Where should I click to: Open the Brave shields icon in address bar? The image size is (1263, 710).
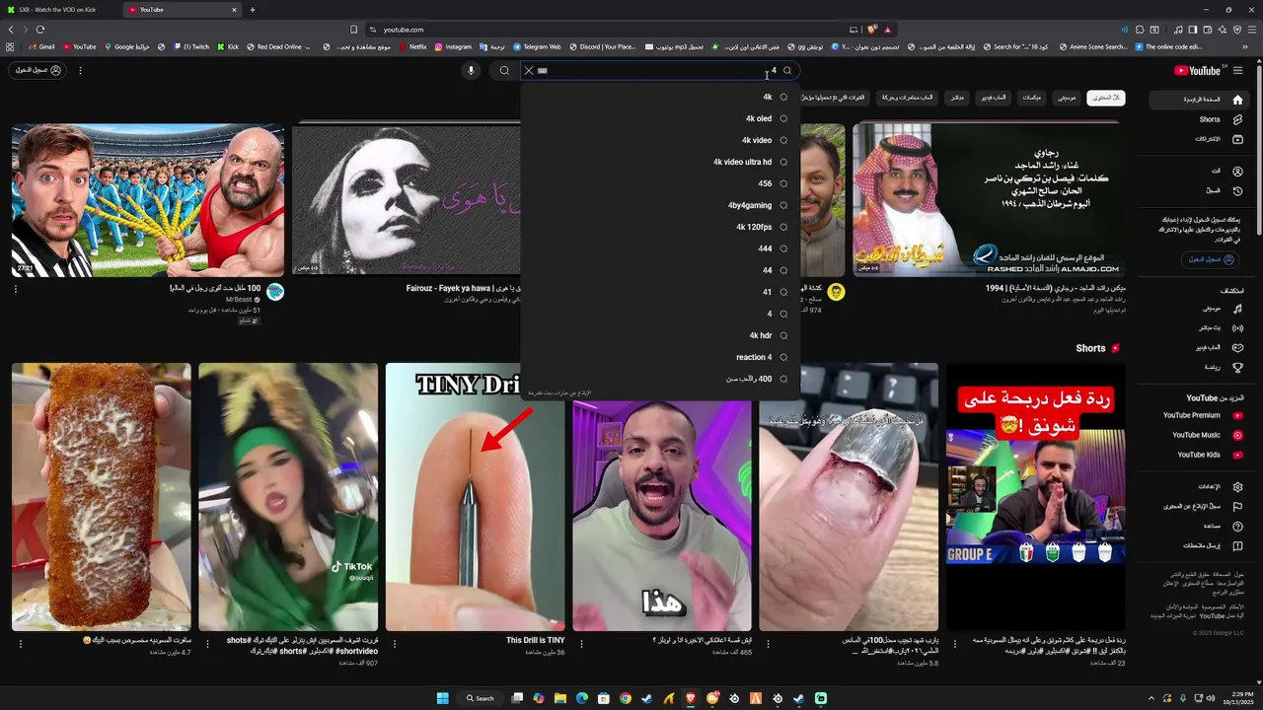[872, 30]
